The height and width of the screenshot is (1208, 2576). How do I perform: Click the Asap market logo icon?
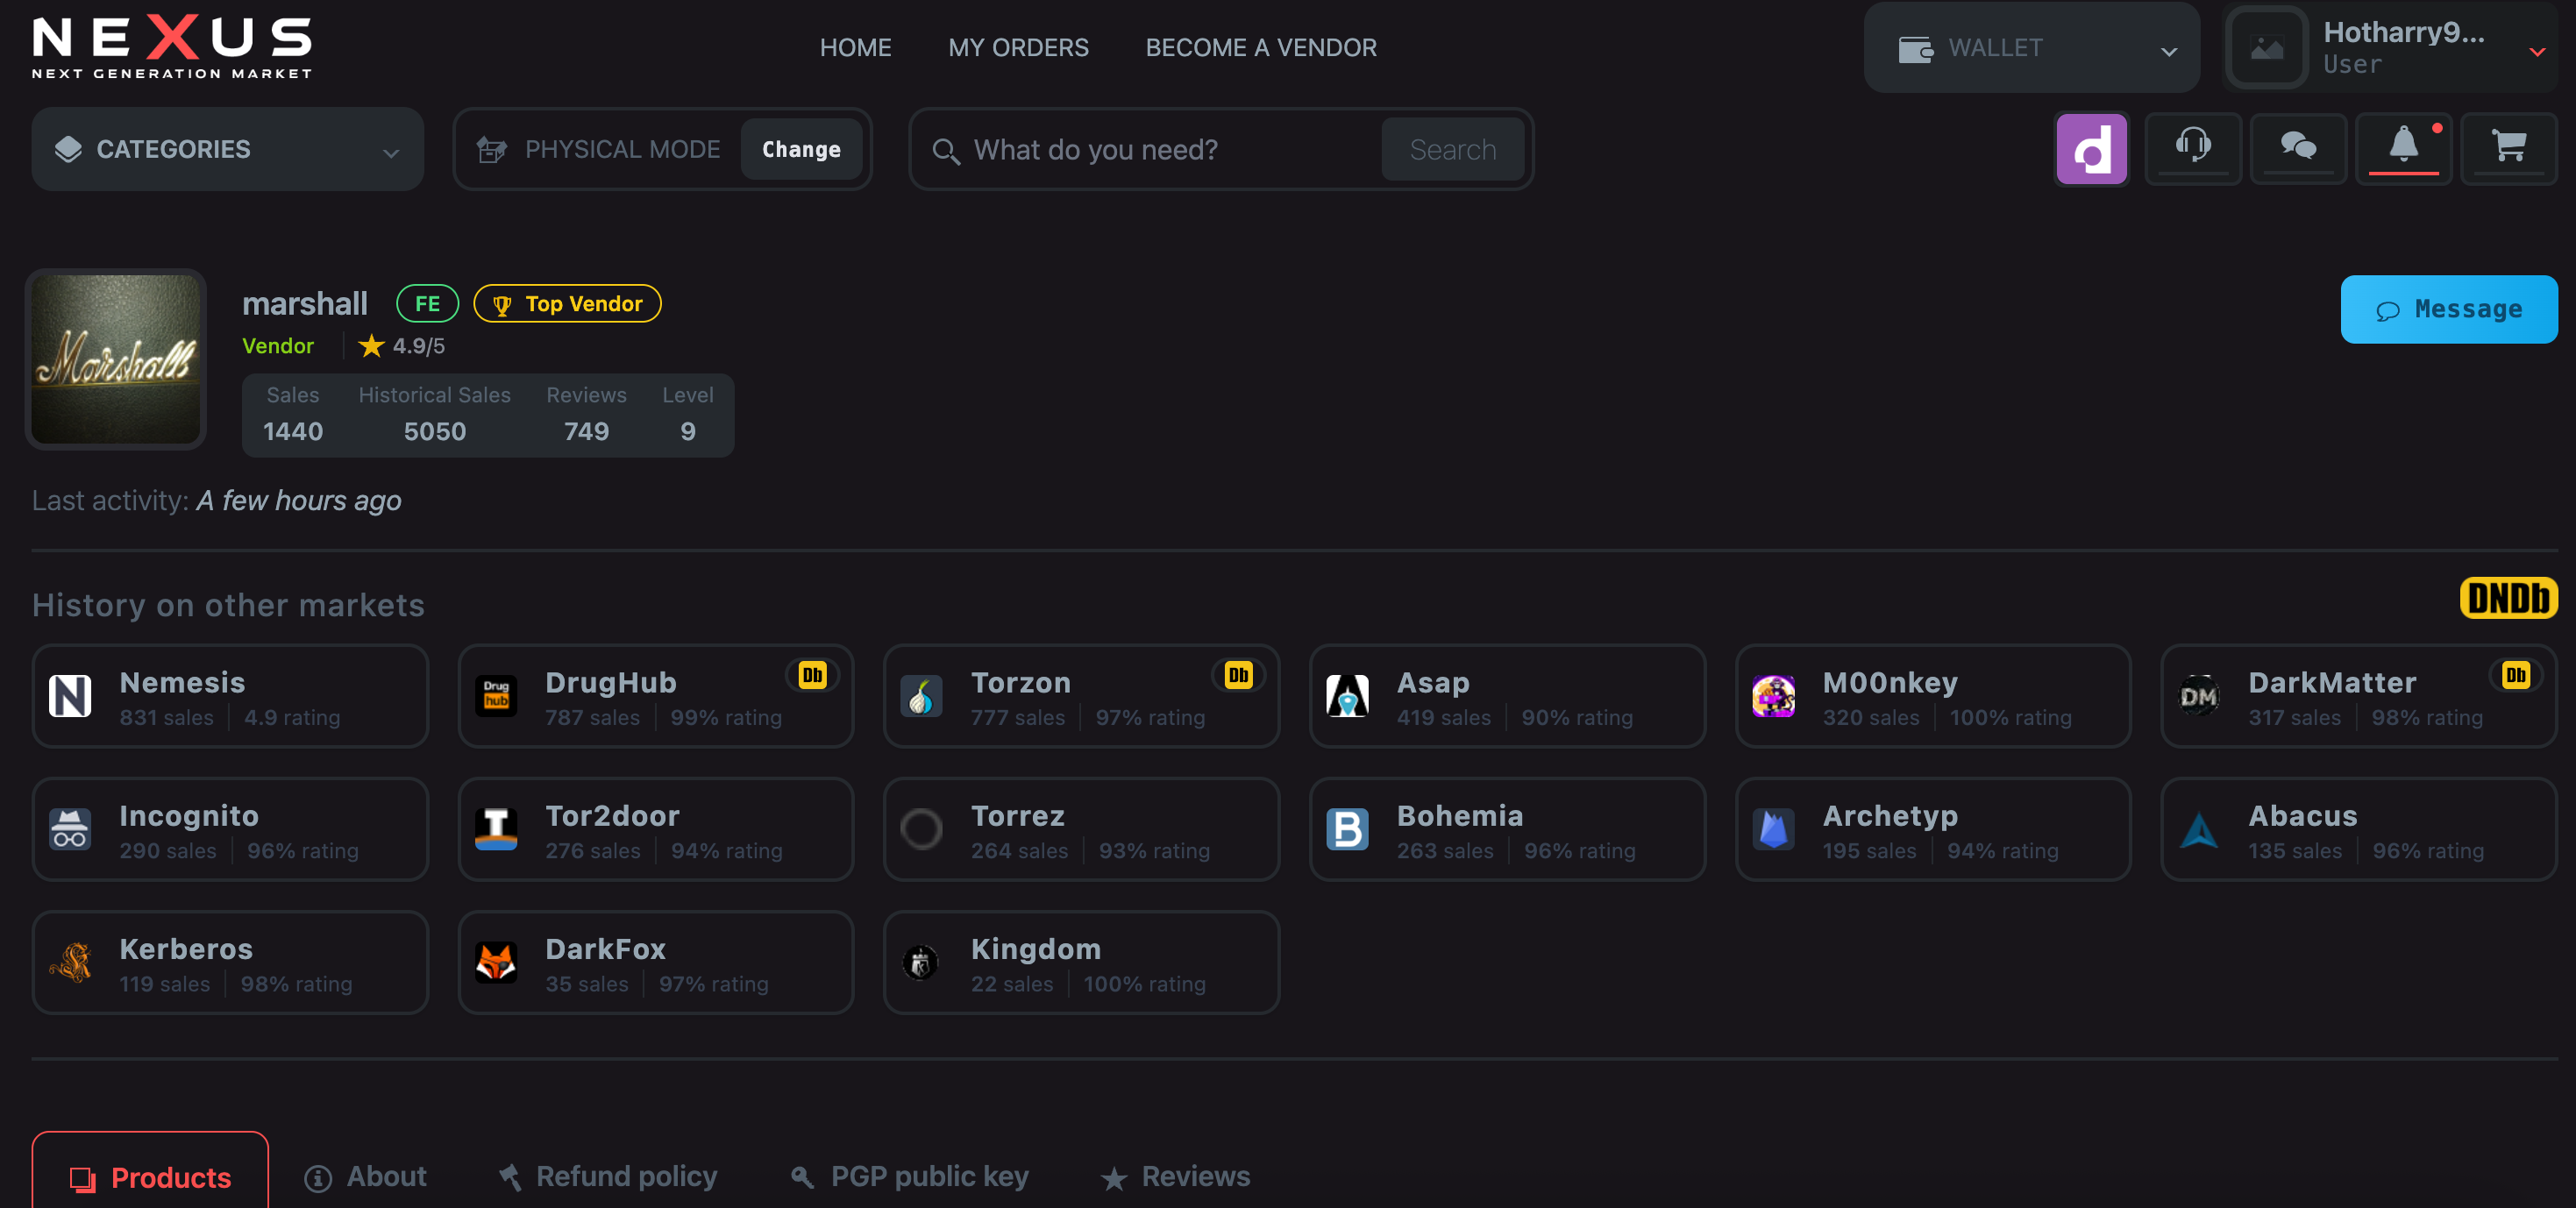(x=1347, y=696)
